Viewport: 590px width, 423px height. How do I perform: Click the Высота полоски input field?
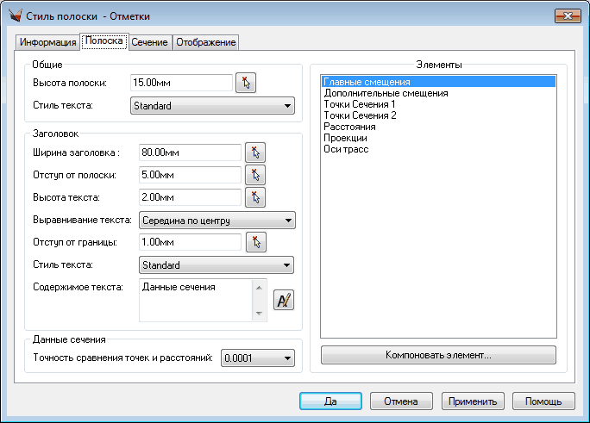[181, 83]
